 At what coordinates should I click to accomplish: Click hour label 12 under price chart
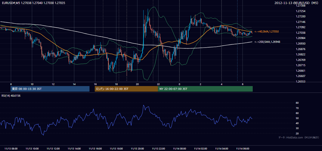point(53,84)
